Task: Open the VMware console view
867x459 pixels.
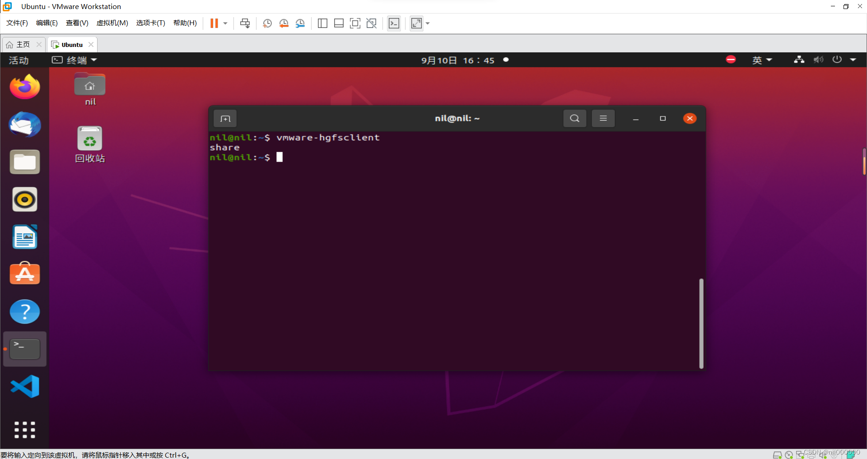Action: [394, 23]
